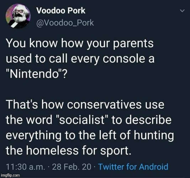Image resolution: width=190 pixels, height=178 pixels.
Task: Click the quoted word "Nintendo"
Action: tap(34, 74)
